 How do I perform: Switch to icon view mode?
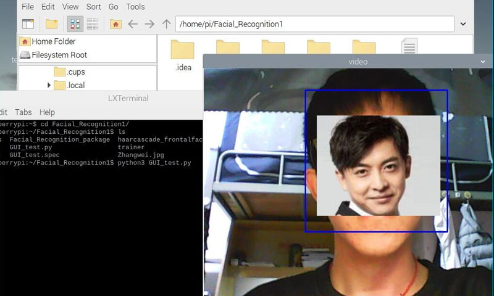[x=75, y=24]
